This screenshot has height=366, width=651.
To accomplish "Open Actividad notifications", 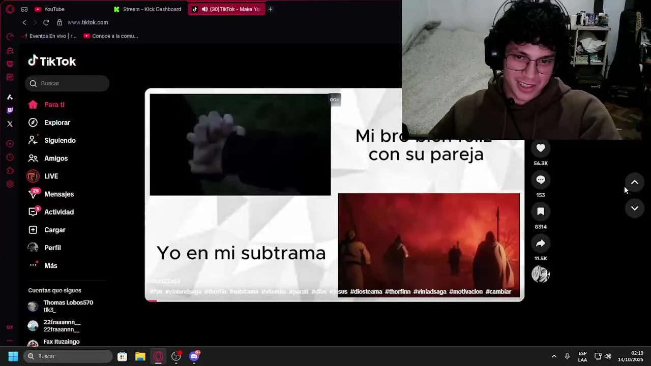I will pos(51,212).
